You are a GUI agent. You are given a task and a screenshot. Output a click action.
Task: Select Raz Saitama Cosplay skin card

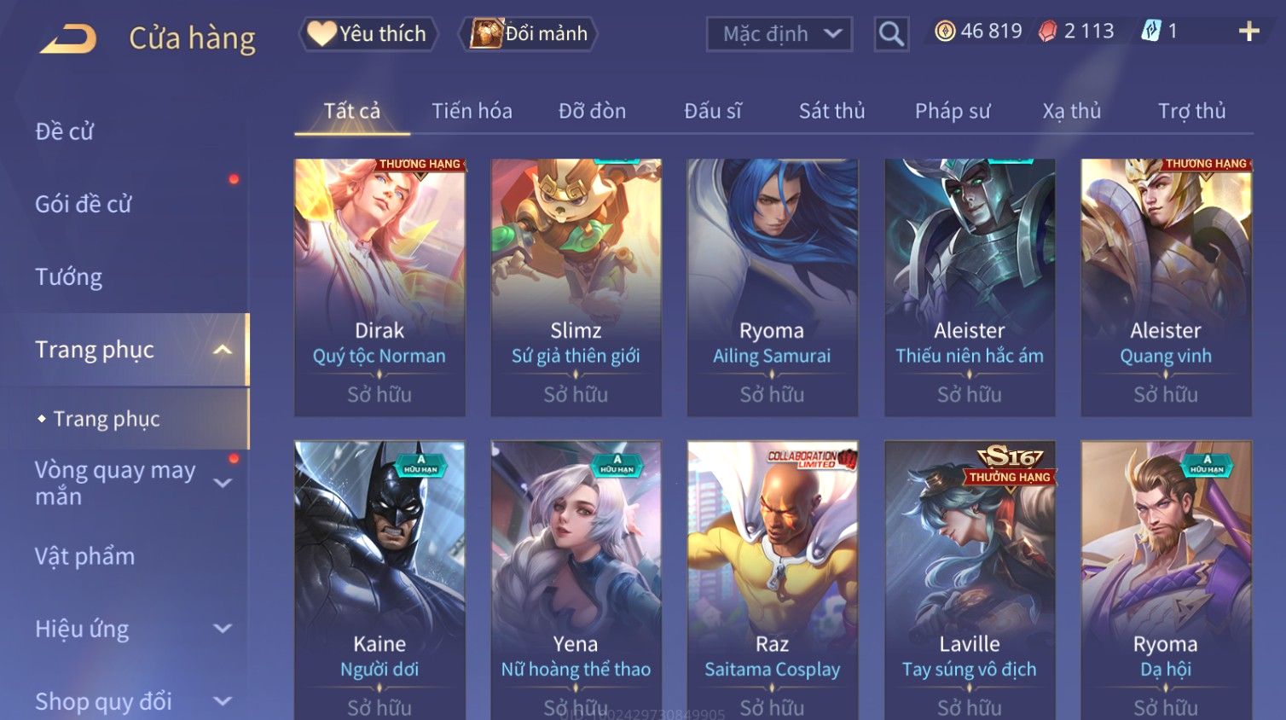coord(773,580)
